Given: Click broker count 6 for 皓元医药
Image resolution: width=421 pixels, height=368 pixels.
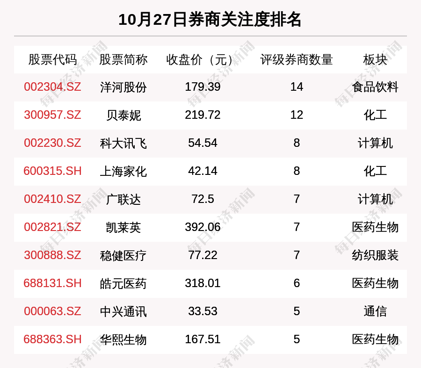Looking at the screenshot, I should tap(297, 283).
